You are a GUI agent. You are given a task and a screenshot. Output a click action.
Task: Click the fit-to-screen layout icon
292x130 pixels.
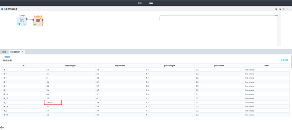pyautogui.click(x=284, y=9)
